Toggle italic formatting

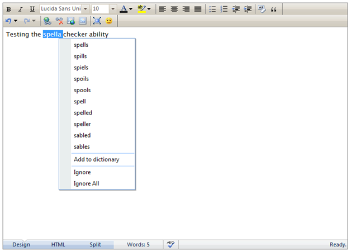click(20, 9)
